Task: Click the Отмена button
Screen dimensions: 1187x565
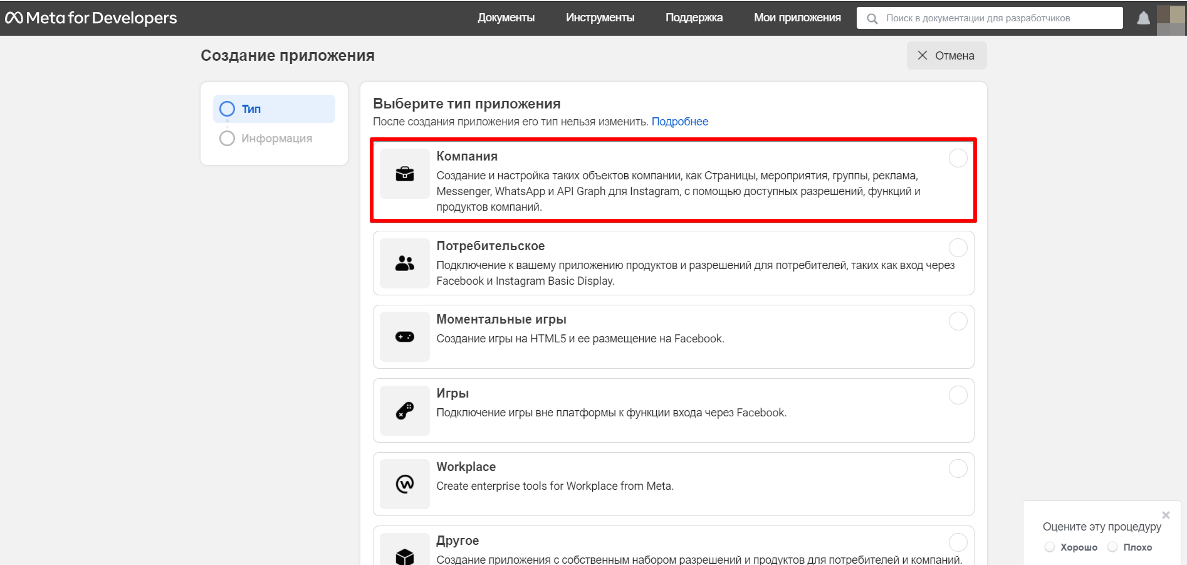Action: [946, 55]
